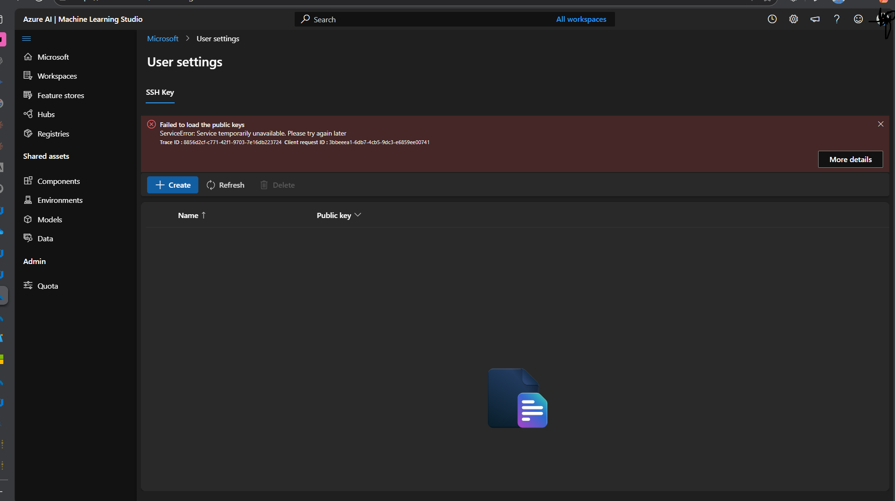Open help question mark icon
Screen dimensions: 895x501
[837, 19]
